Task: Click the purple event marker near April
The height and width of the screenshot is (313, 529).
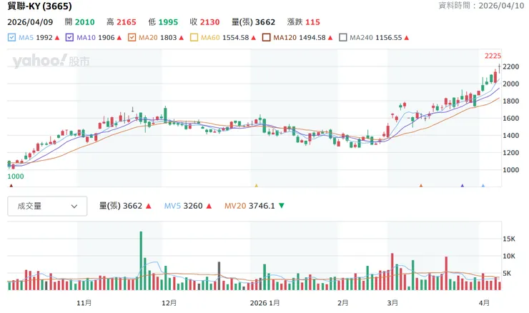Action: pos(463,186)
